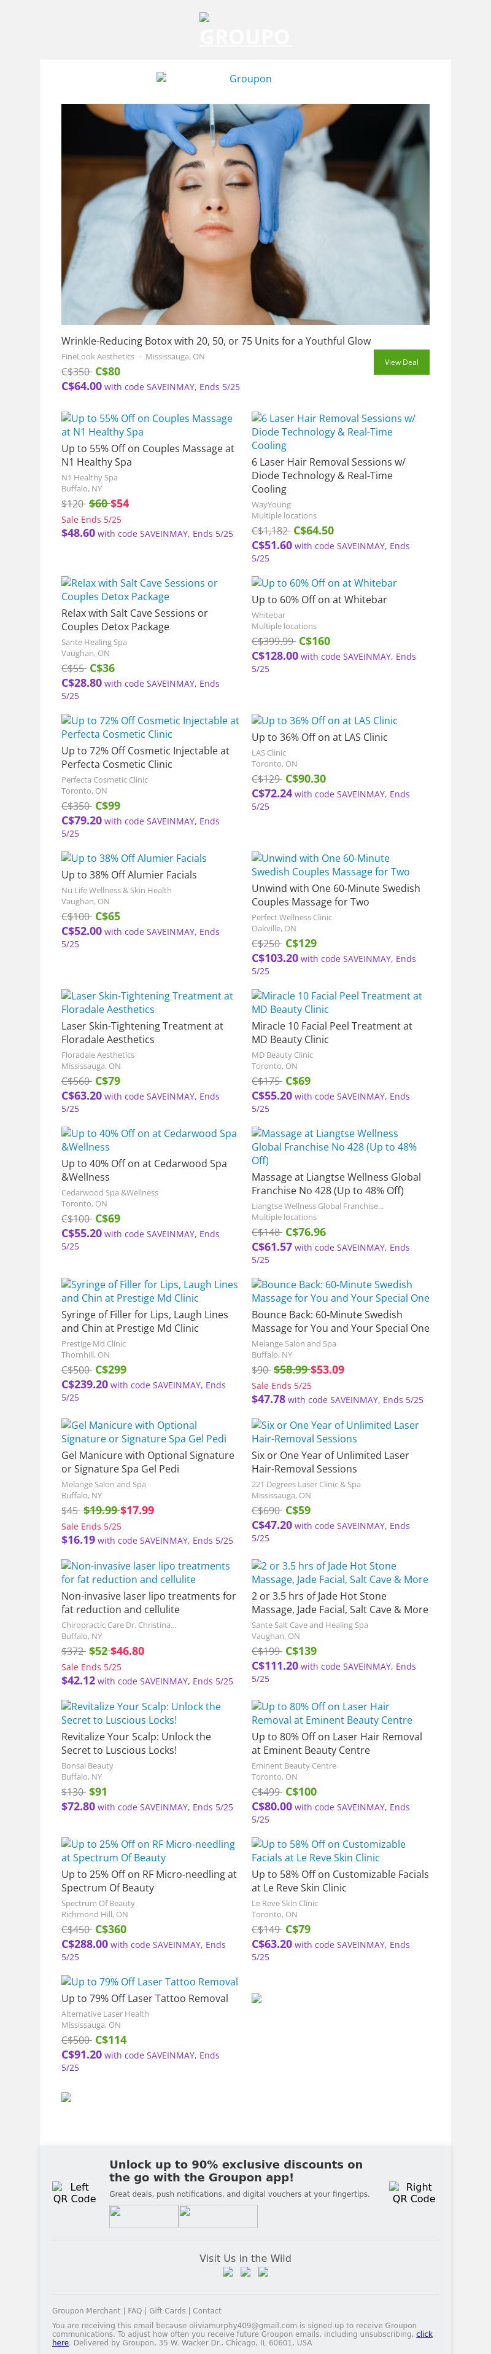
Task: Open the 6 Laser Hair Removal Sessions link
Action: coord(333,431)
